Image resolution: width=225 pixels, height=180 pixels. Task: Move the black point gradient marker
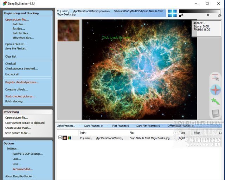(182, 15)
